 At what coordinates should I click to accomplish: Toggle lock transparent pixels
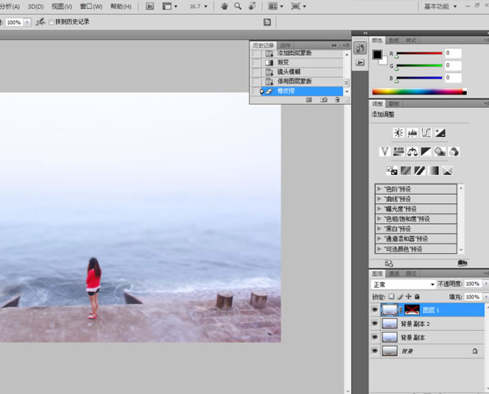(x=391, y=296)
